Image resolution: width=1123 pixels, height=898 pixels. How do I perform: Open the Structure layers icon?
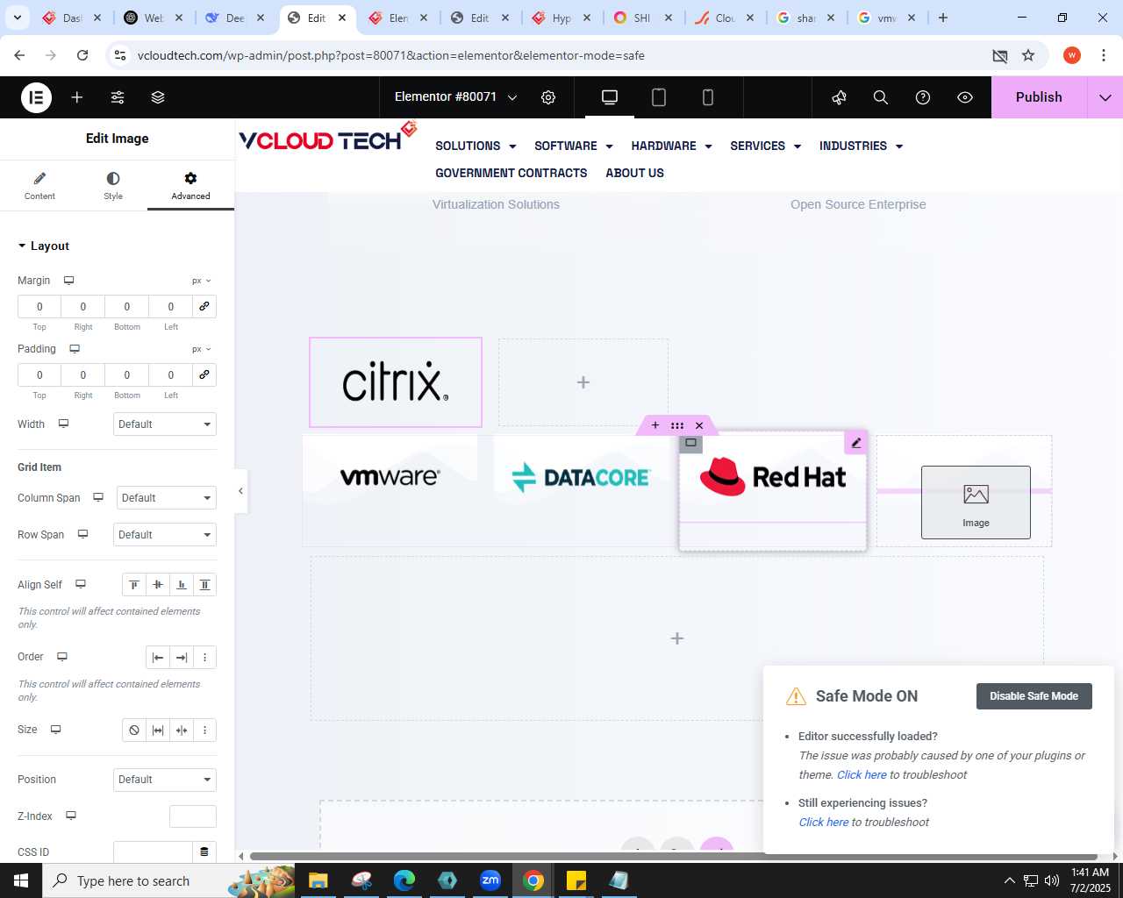click(x=158, y=97)
